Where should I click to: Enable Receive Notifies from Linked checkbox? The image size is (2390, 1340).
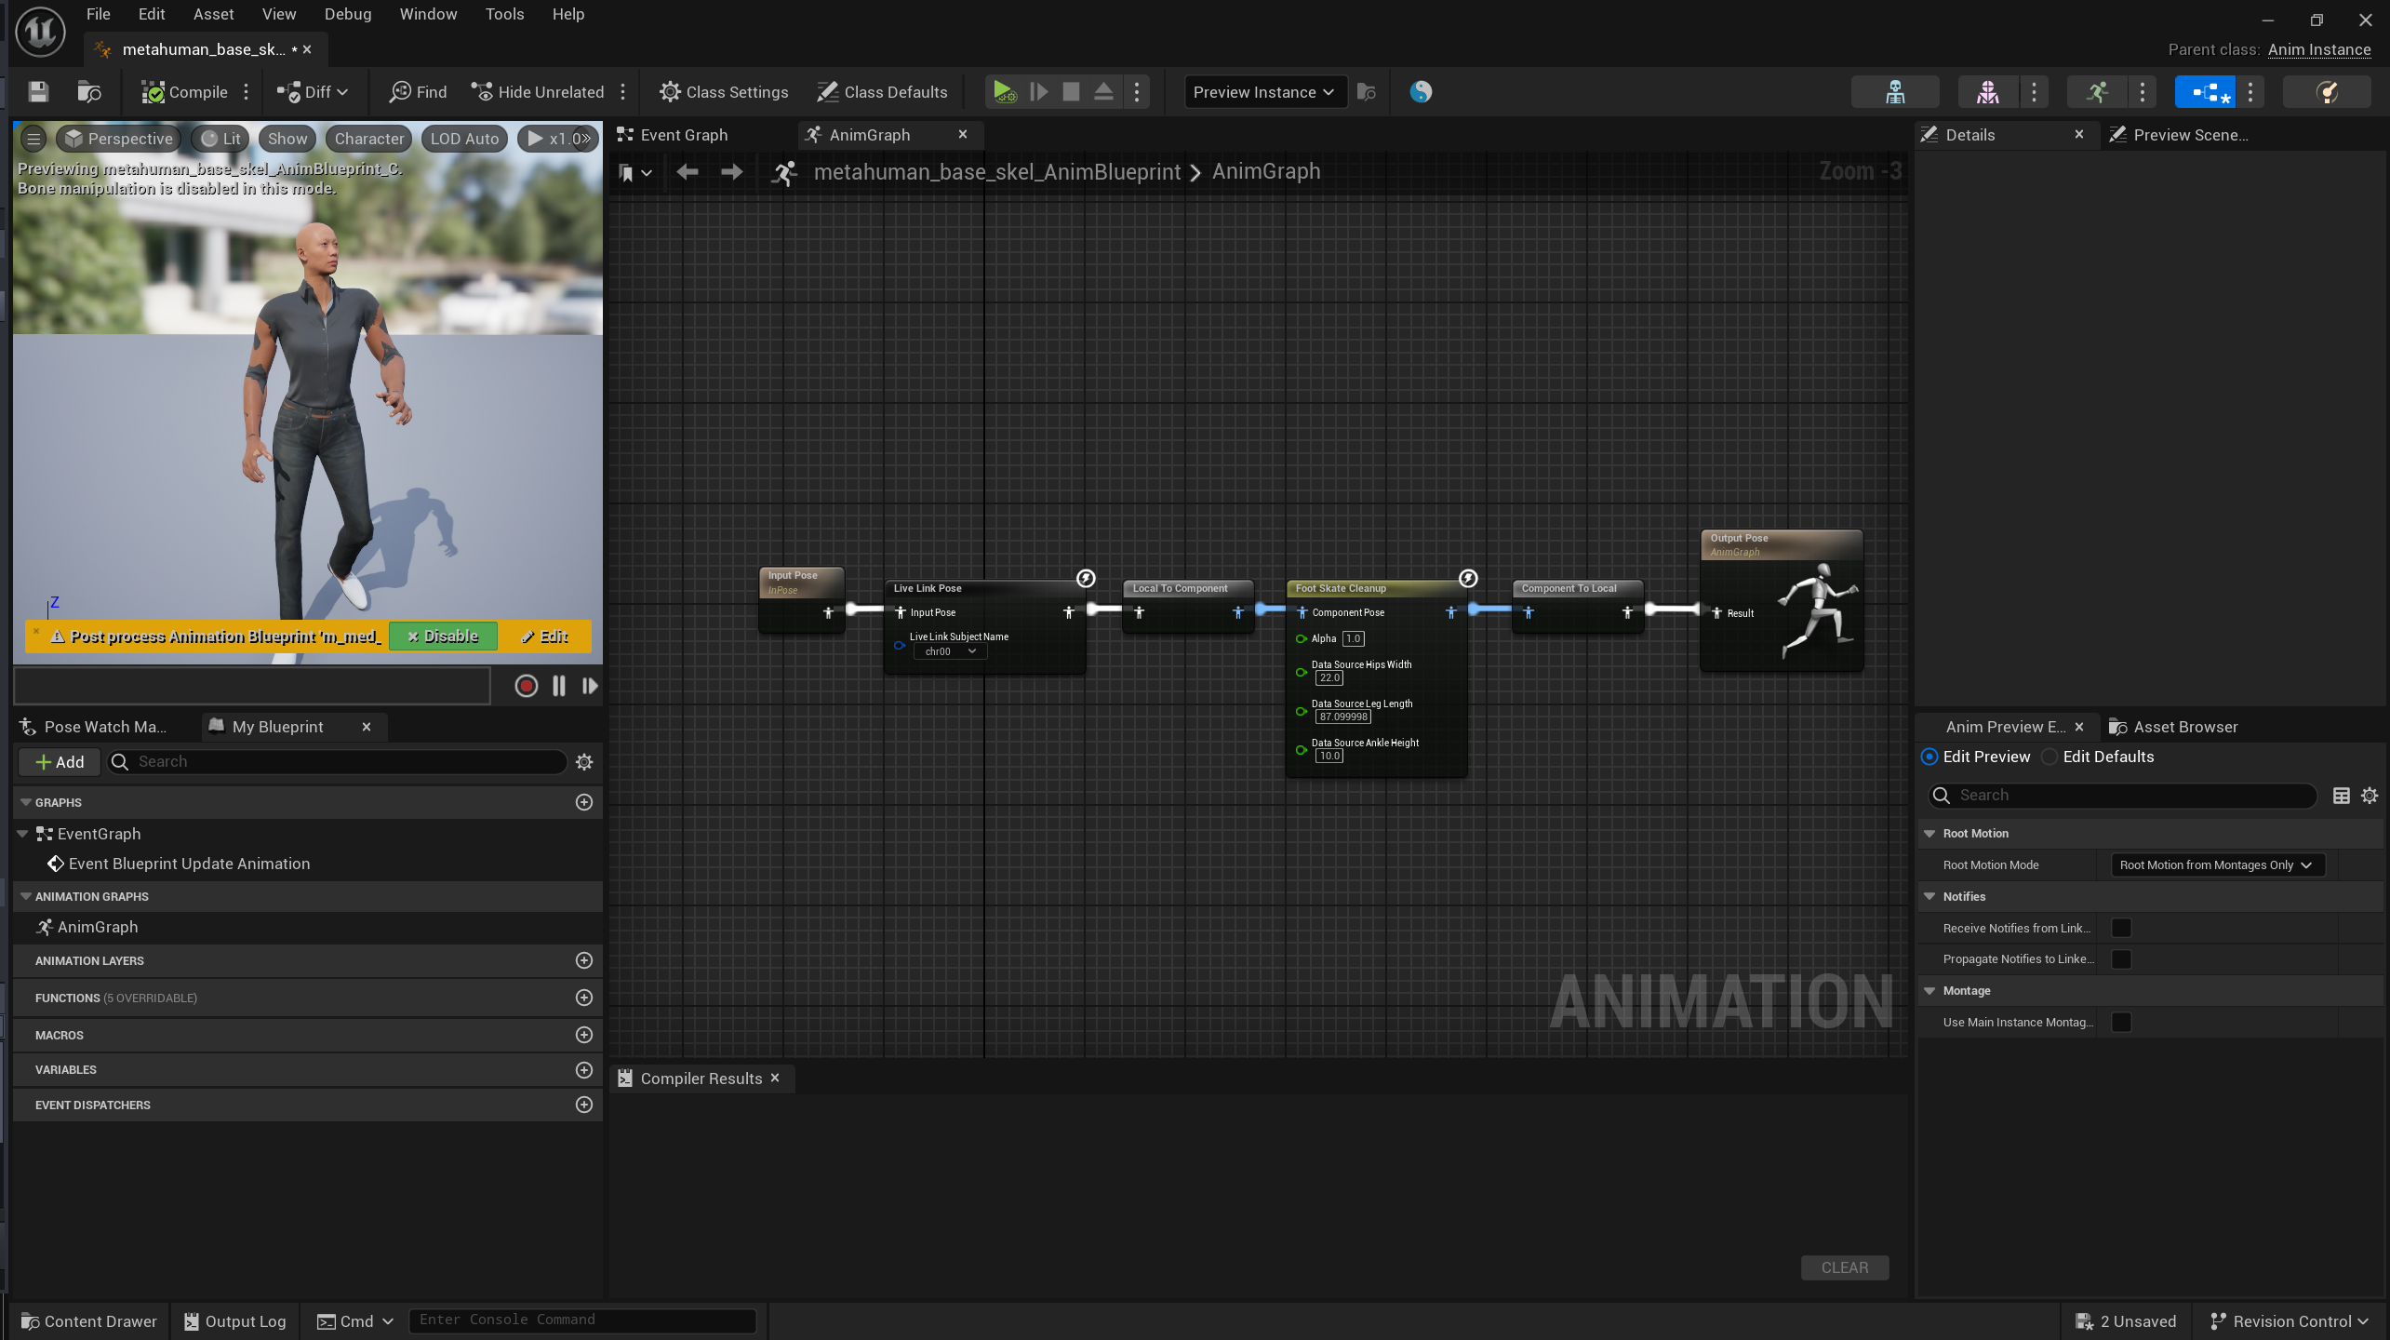click(x=2121, y=928)
